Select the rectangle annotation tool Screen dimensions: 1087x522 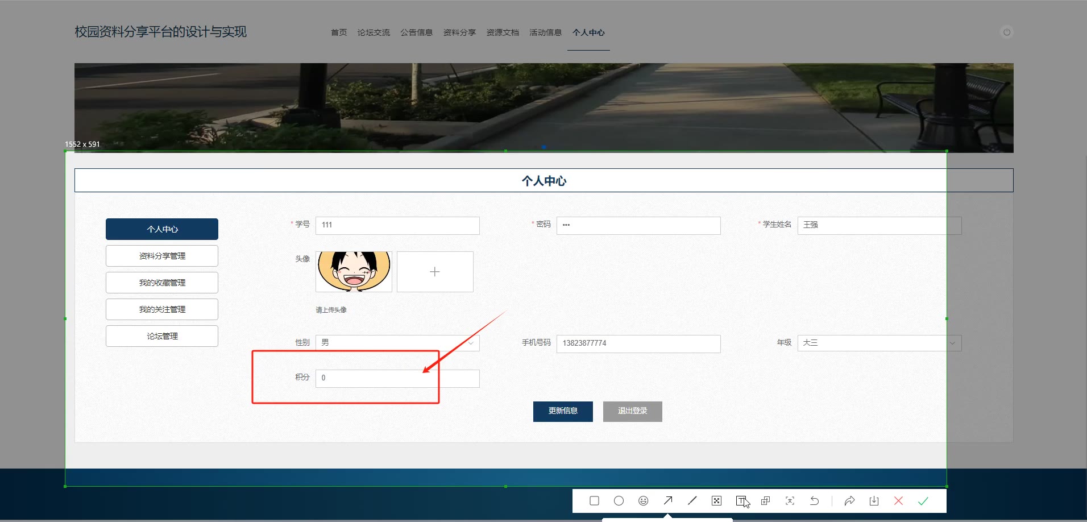click(594, 501)
